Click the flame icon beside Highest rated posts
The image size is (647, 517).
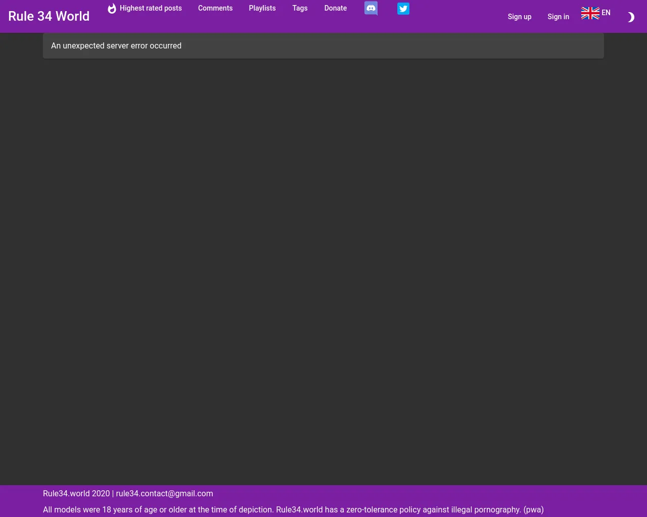click(112, 9)
